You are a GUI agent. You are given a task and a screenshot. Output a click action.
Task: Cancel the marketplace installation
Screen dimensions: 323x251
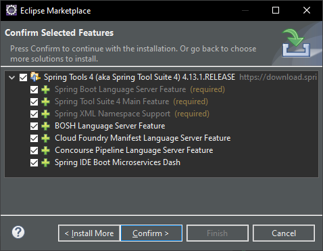point(284,233)
